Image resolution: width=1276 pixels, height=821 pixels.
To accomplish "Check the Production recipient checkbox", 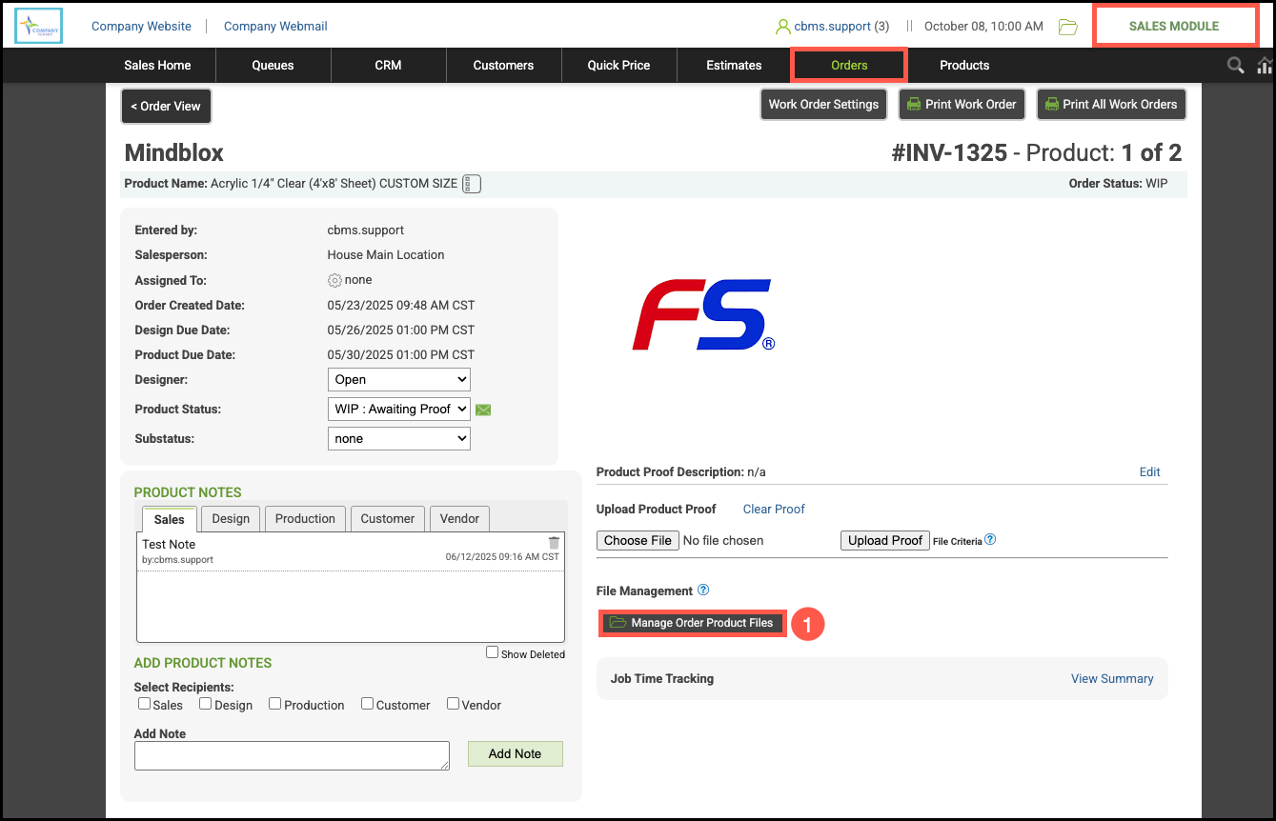I will [274, 704].
